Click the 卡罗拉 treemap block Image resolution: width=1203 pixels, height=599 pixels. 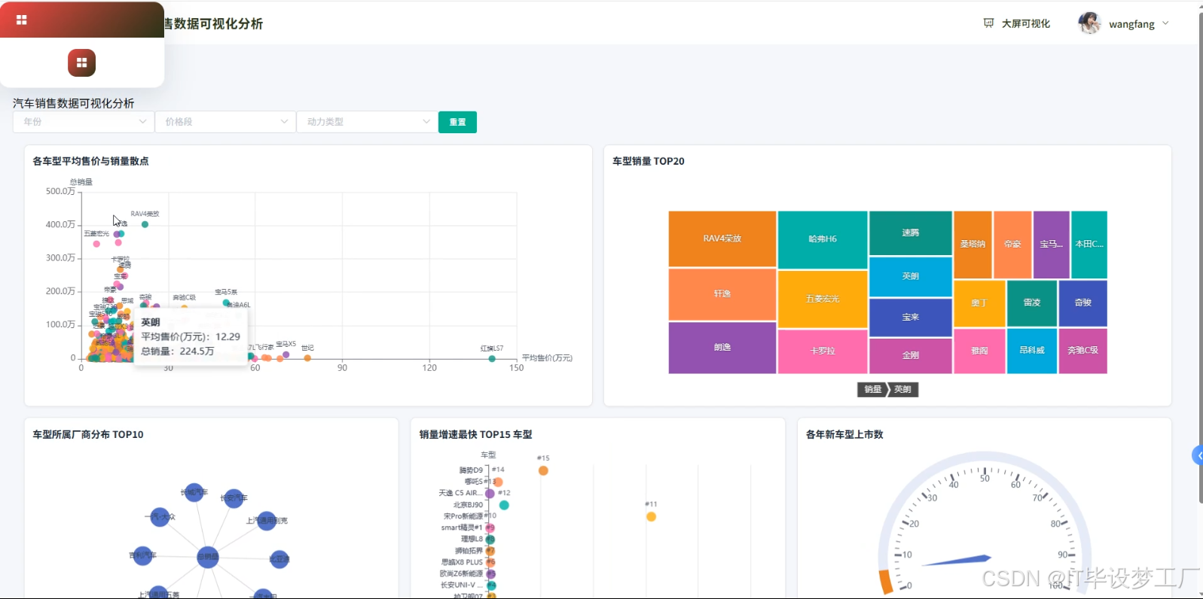[x=823, y=351]
